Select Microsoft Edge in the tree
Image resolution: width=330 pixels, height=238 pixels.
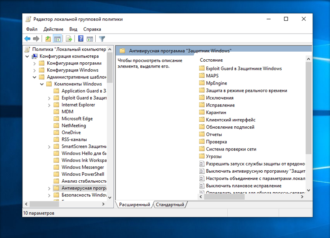pos(77,119)
